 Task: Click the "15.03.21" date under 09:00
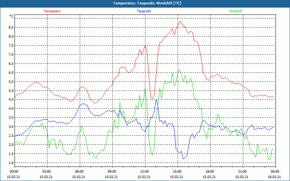click(x=111, y=177)
